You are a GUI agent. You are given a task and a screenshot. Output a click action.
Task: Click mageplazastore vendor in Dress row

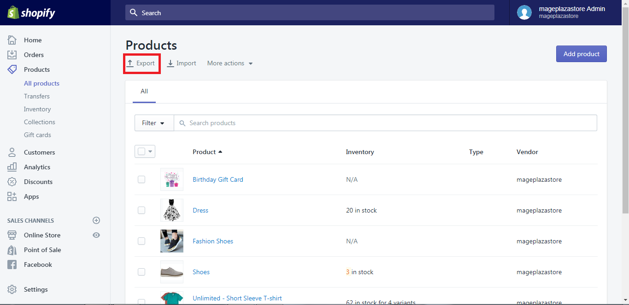coord(539,210)
